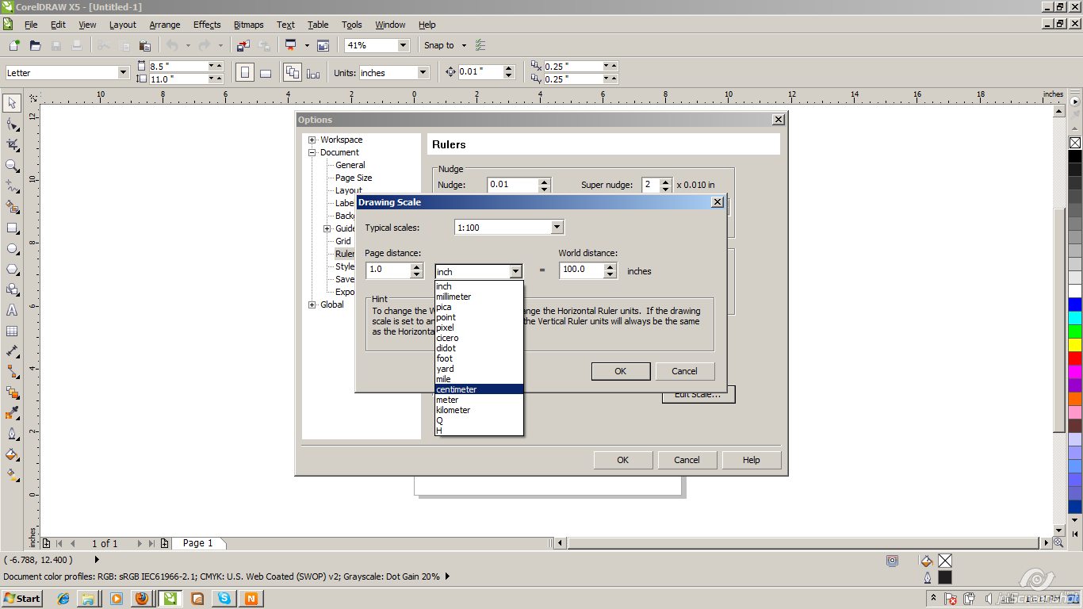Set page to landscape orientation
Screen dimensions: 1083x609
(266, 72)
